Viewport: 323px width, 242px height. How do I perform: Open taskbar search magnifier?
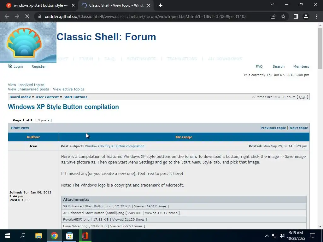pyautogui.click(x=23, y=236)
